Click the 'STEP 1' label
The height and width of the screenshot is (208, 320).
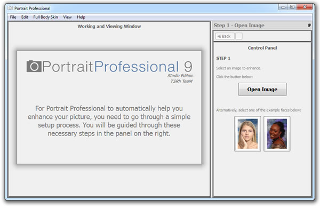[x=223, y=58]
